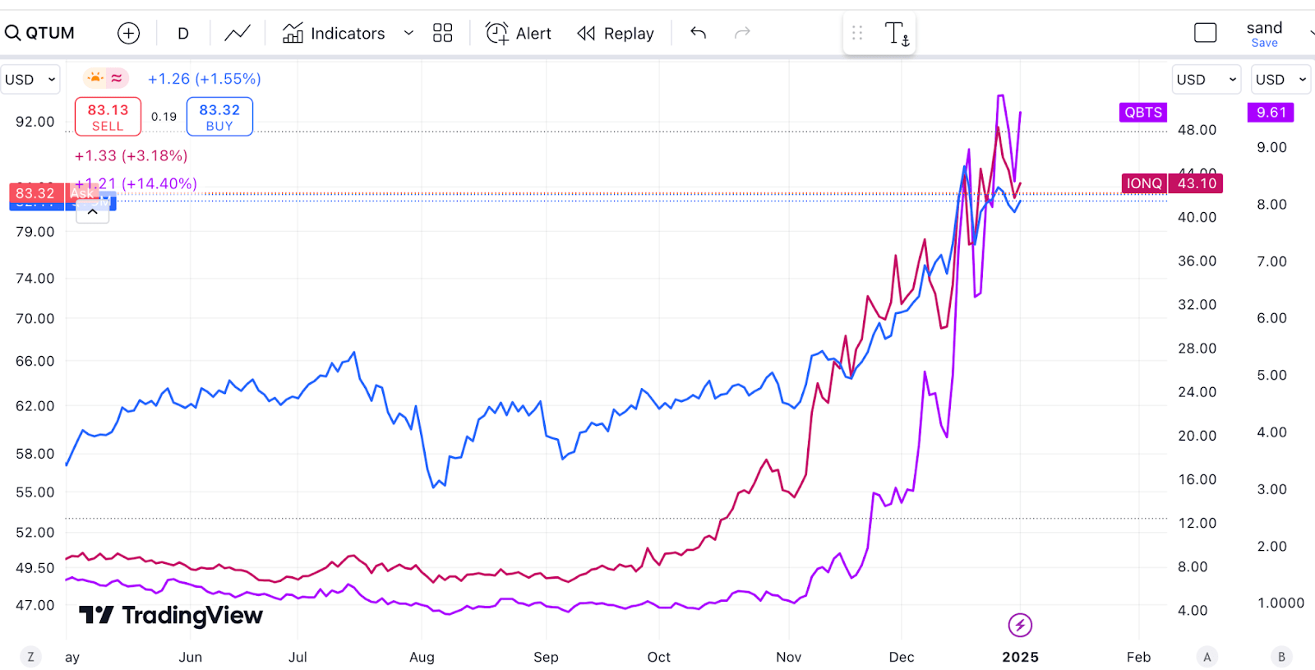Expand the left USD currency dropdown
The height and width of the screenshot is (670, 1315).
tap(30, 80)
